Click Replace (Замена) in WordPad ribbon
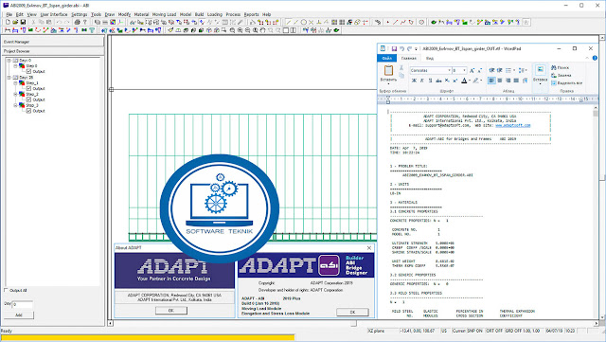Screen dimensions: 606x342 point(561,75)
